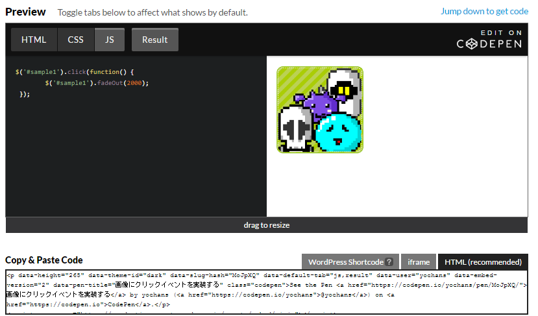Switch to the HTML tab
The height and width of the screenshot is (316, 538).
(34, 40)
